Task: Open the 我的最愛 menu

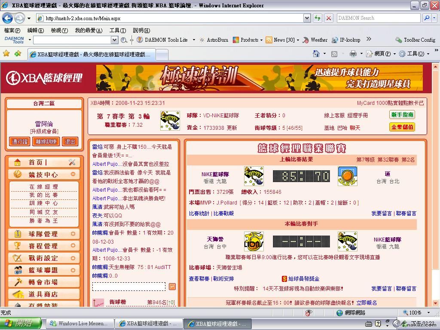Action: click(x=88, y=31)
